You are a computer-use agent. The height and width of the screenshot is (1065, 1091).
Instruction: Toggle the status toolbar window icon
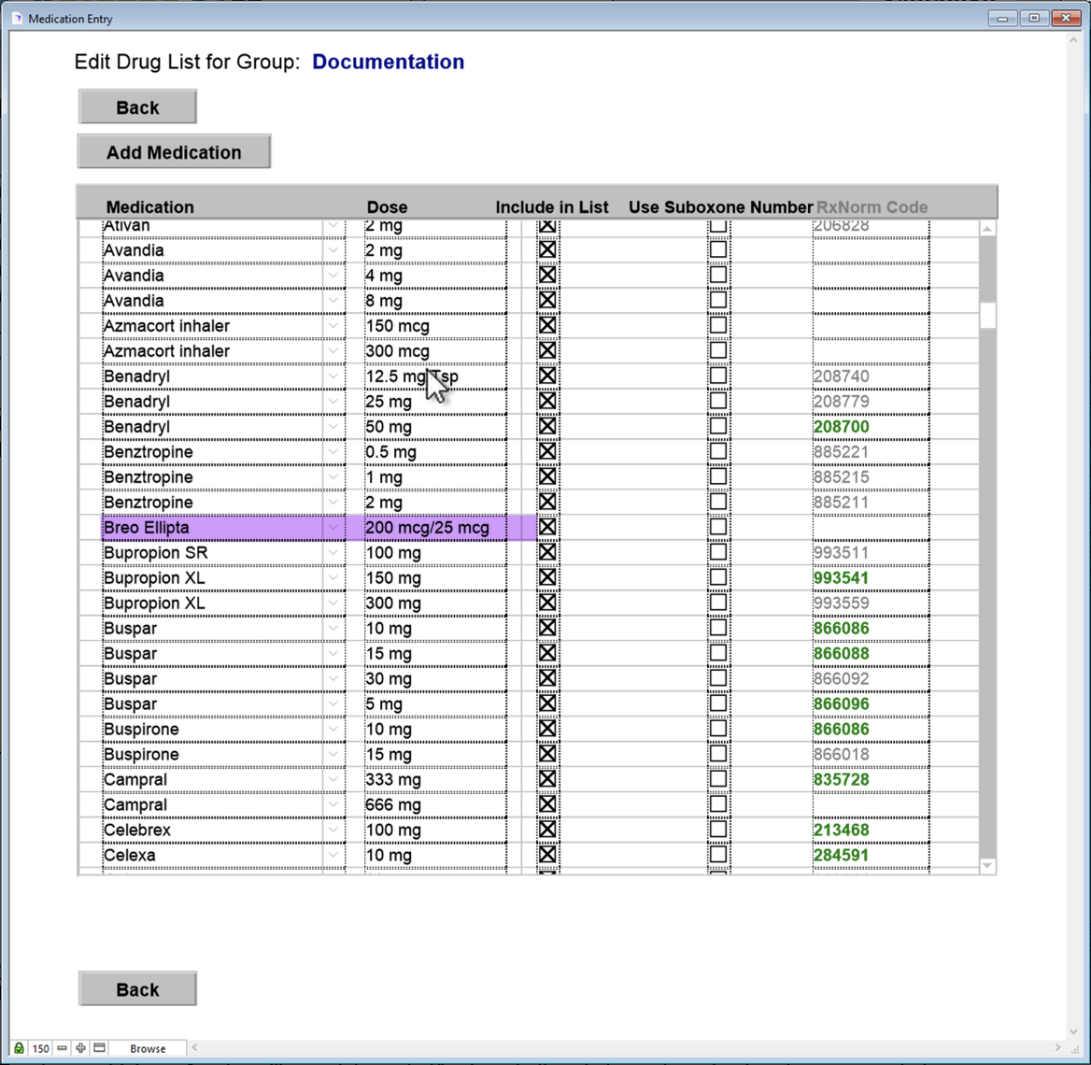(x=99, y=1048)
